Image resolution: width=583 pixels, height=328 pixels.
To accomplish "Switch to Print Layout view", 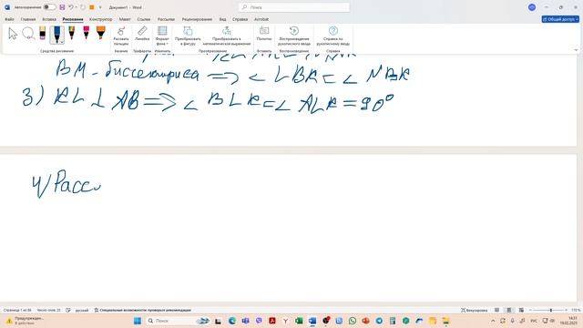I will pos(509,310).
